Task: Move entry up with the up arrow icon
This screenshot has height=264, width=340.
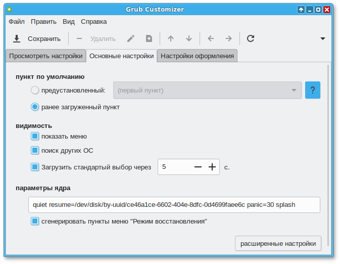Action: (x=171, y=38)
